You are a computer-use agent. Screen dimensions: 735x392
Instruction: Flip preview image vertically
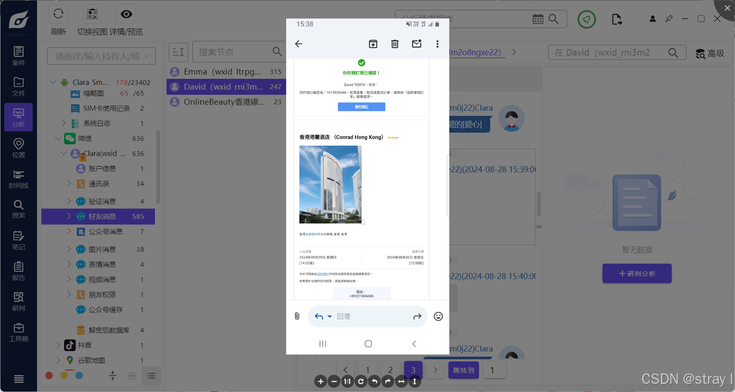coord(414,381)
